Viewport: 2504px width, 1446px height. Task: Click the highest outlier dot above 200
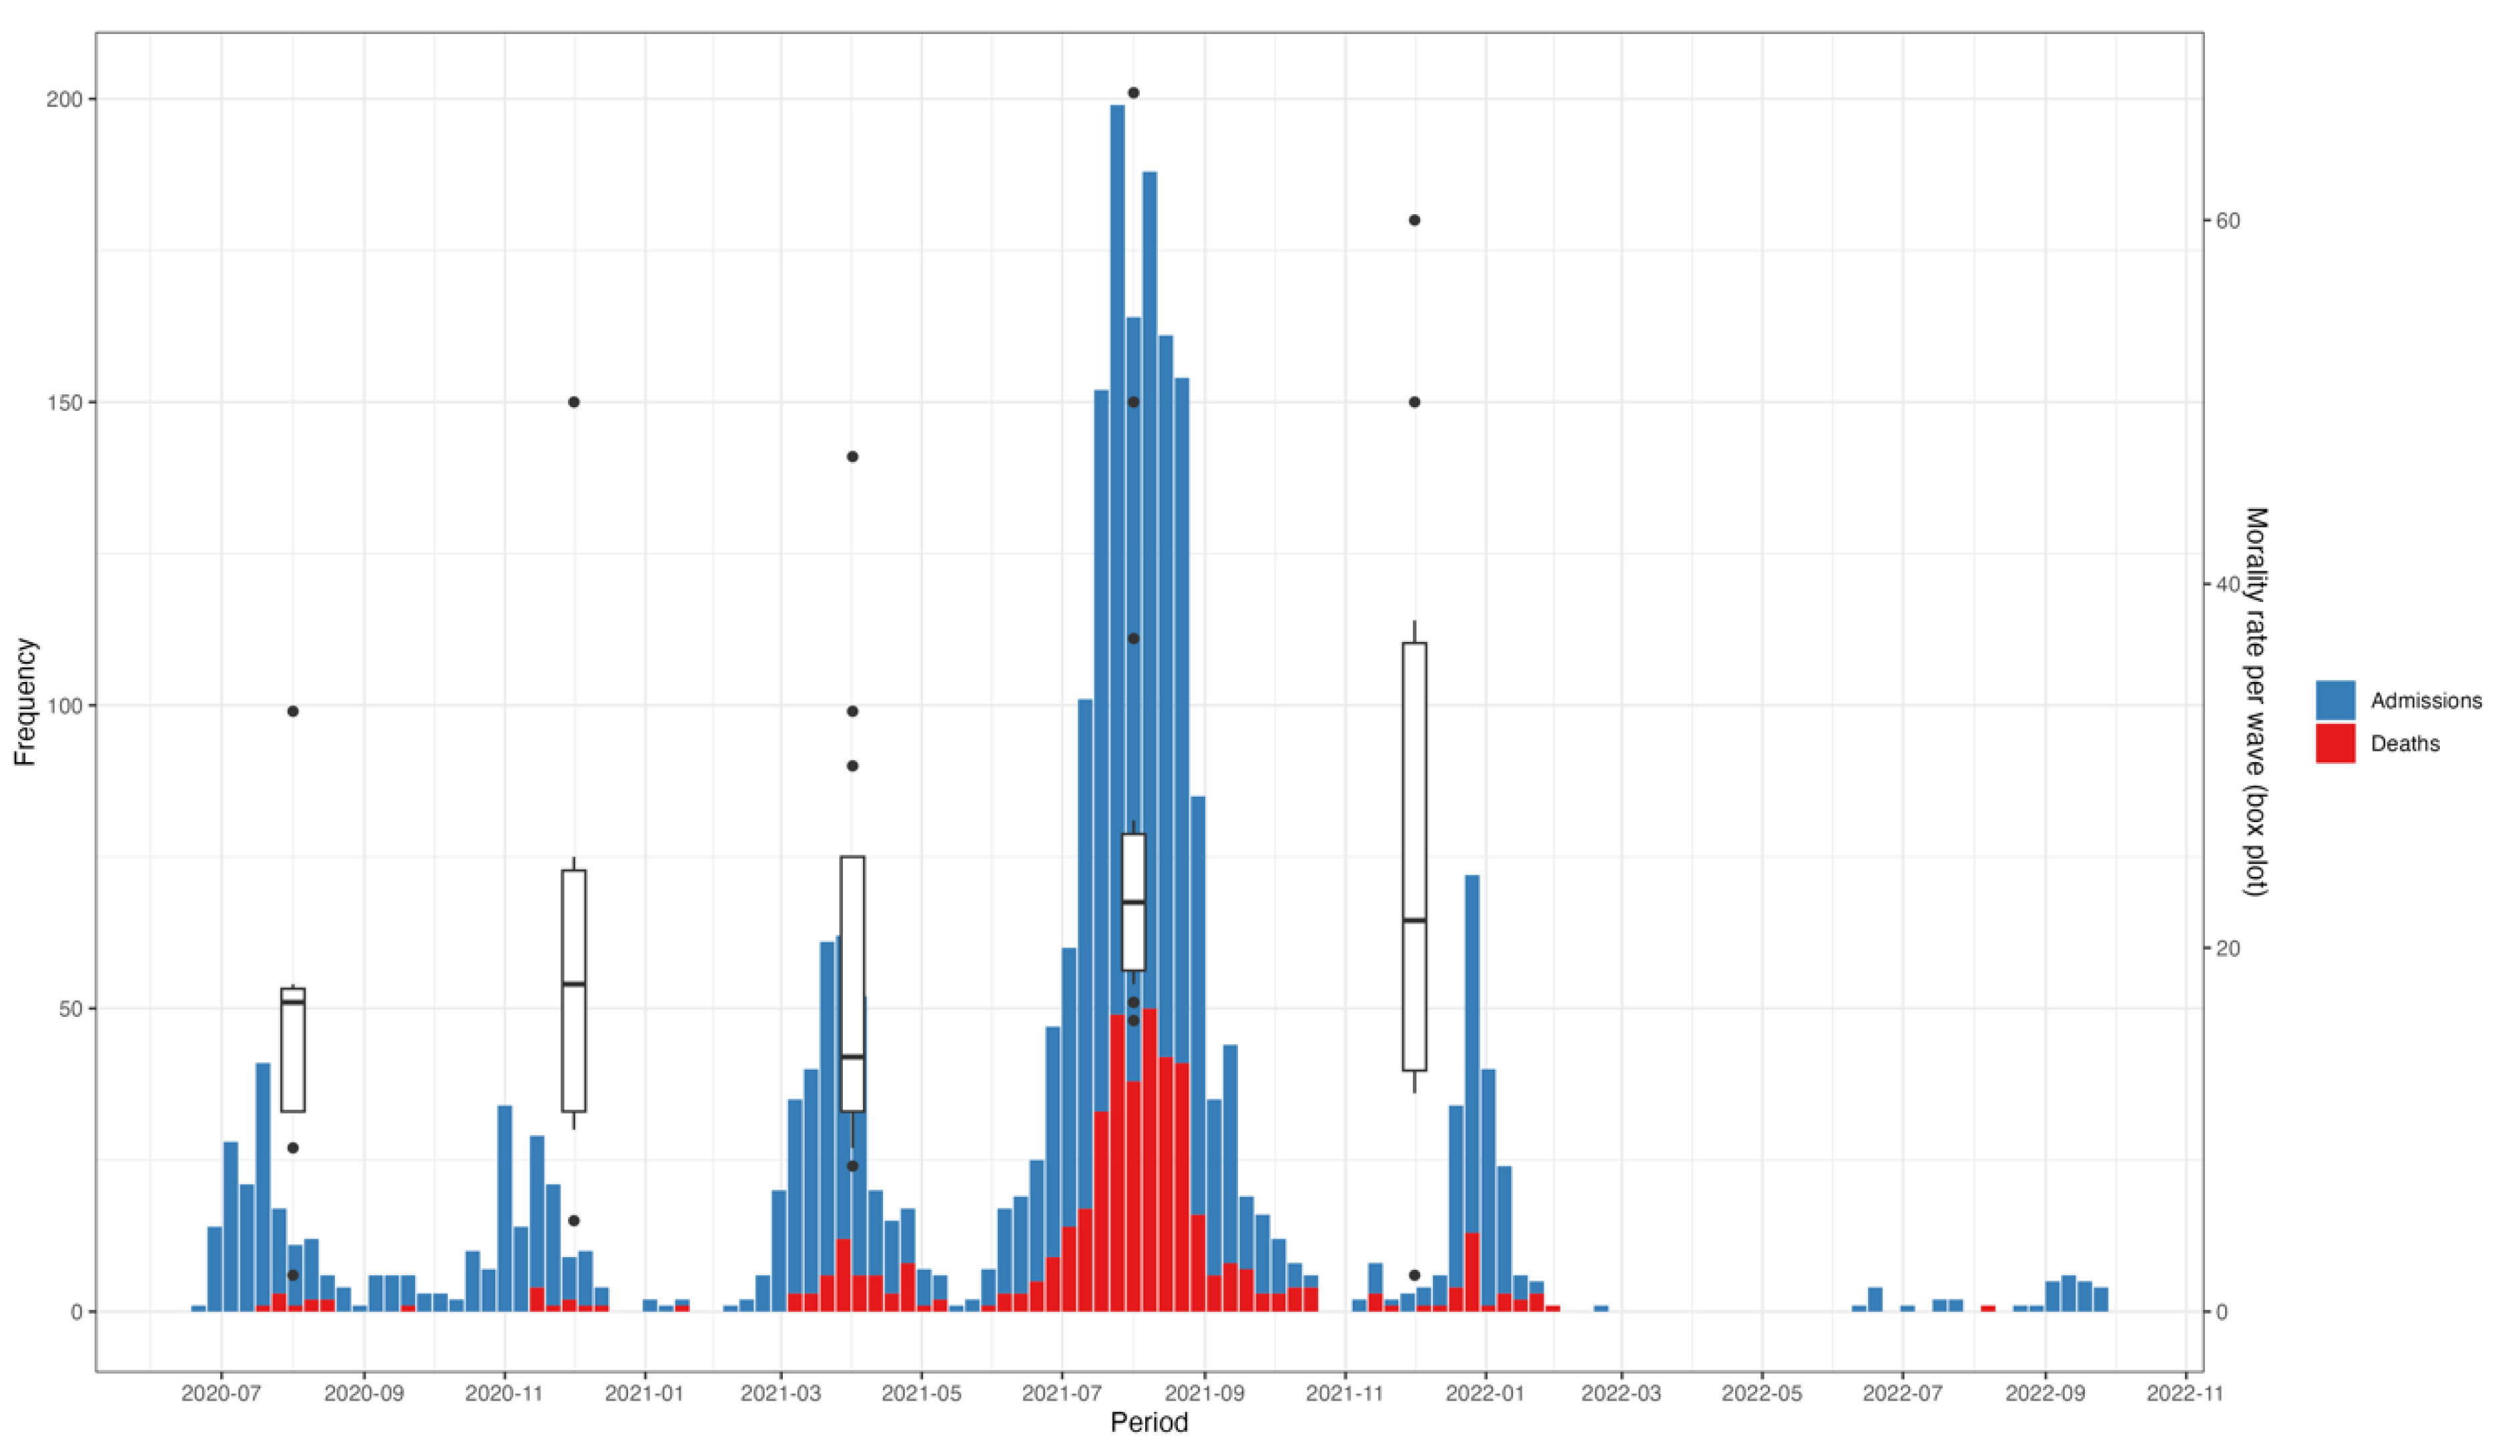pos(1133,93)
